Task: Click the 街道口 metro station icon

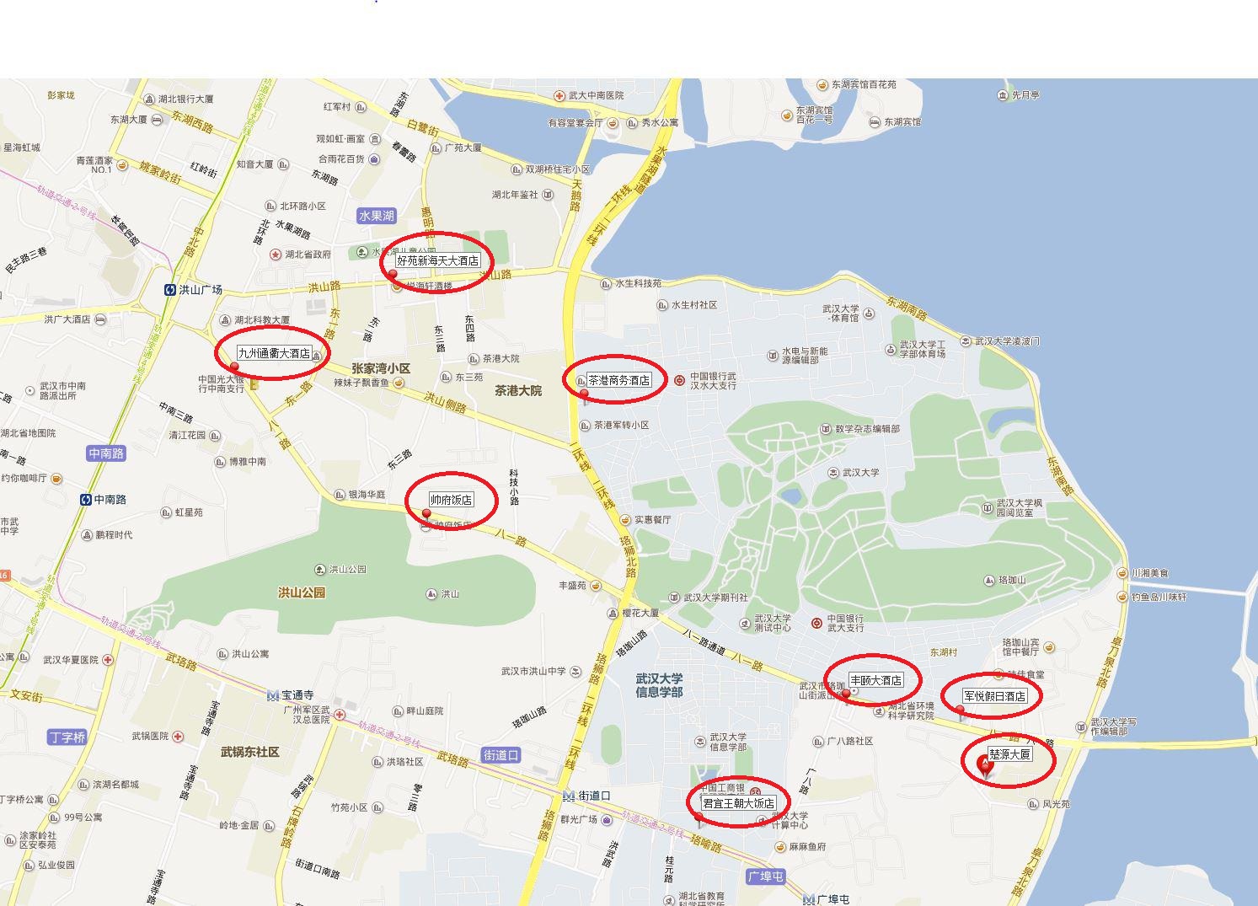Action: pyautogui.click(x=569, y=796)
